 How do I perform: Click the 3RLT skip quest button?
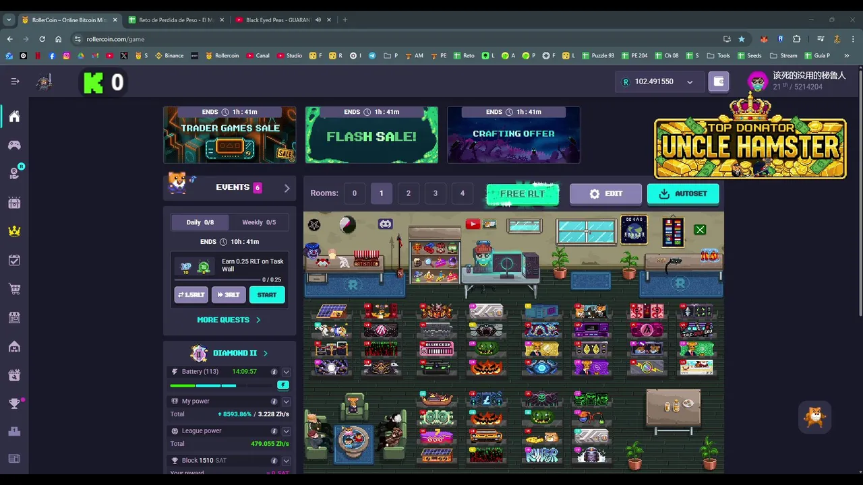pyautogui.click(x=229, y=295)
